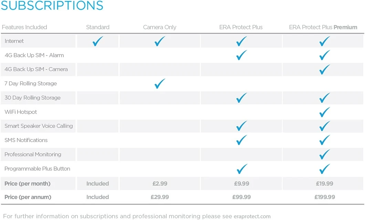Screen dimensions: 365x220
Task: Click the £9.99 monthly price
Action: click(241, 184)
